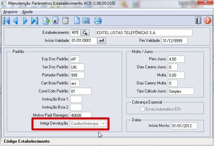214x146 pixels.
Task: Toggle the Envio Automático EDI checkbox
Action: point(142,109)
